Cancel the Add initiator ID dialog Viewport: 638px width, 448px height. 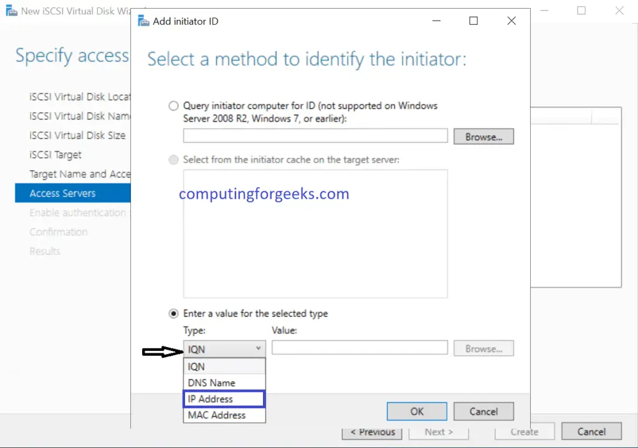coord(483,411)
